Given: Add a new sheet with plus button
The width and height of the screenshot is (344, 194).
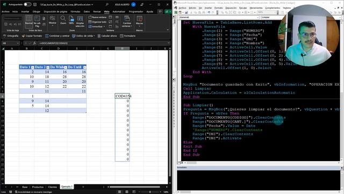Looking at the screenshot, I should click(x=83, y=187).
